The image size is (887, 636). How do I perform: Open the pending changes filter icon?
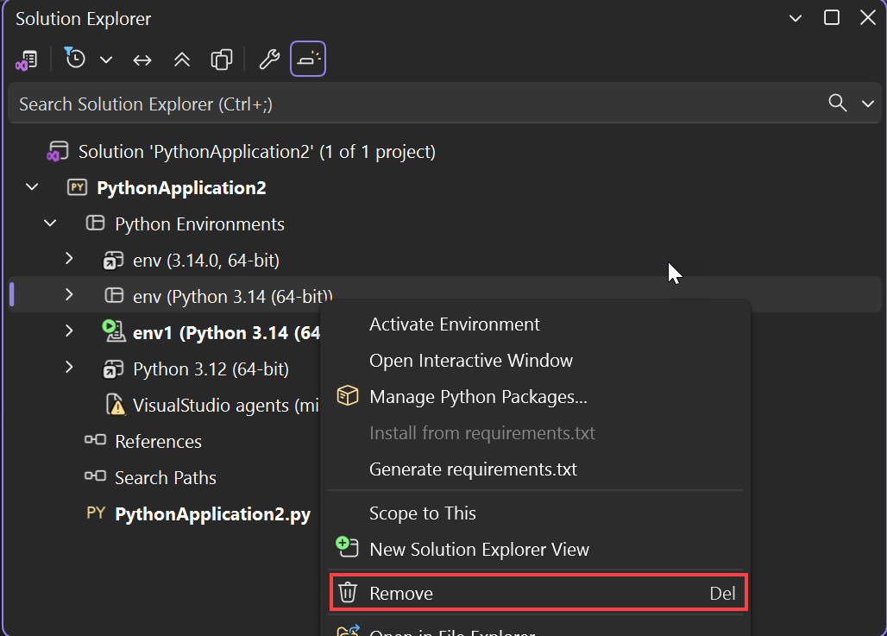pos(74,59)
